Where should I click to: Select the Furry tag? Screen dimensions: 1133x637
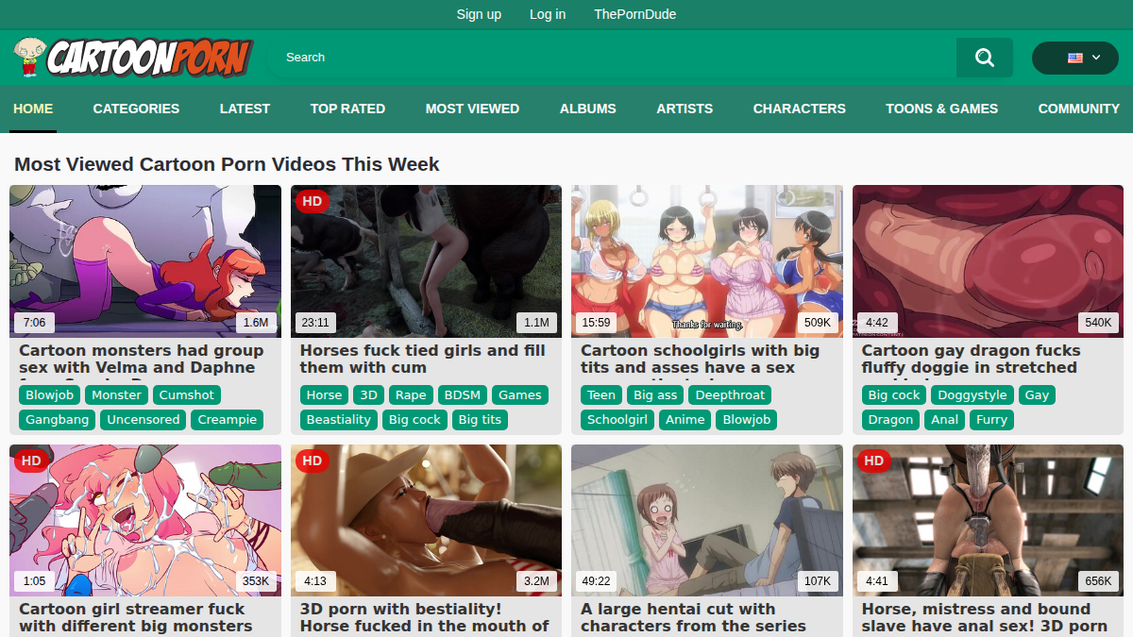[x=991, y=420]
